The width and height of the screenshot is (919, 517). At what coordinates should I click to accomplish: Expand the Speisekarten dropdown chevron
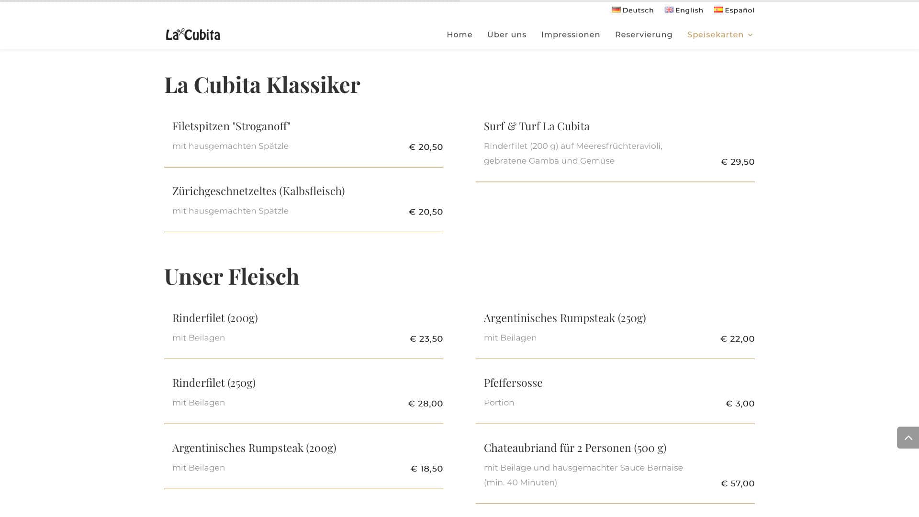(750, 35)
